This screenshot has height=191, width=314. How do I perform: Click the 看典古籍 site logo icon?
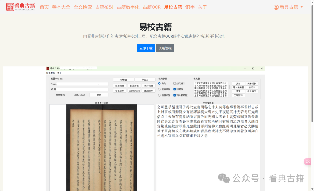(10, 7)
